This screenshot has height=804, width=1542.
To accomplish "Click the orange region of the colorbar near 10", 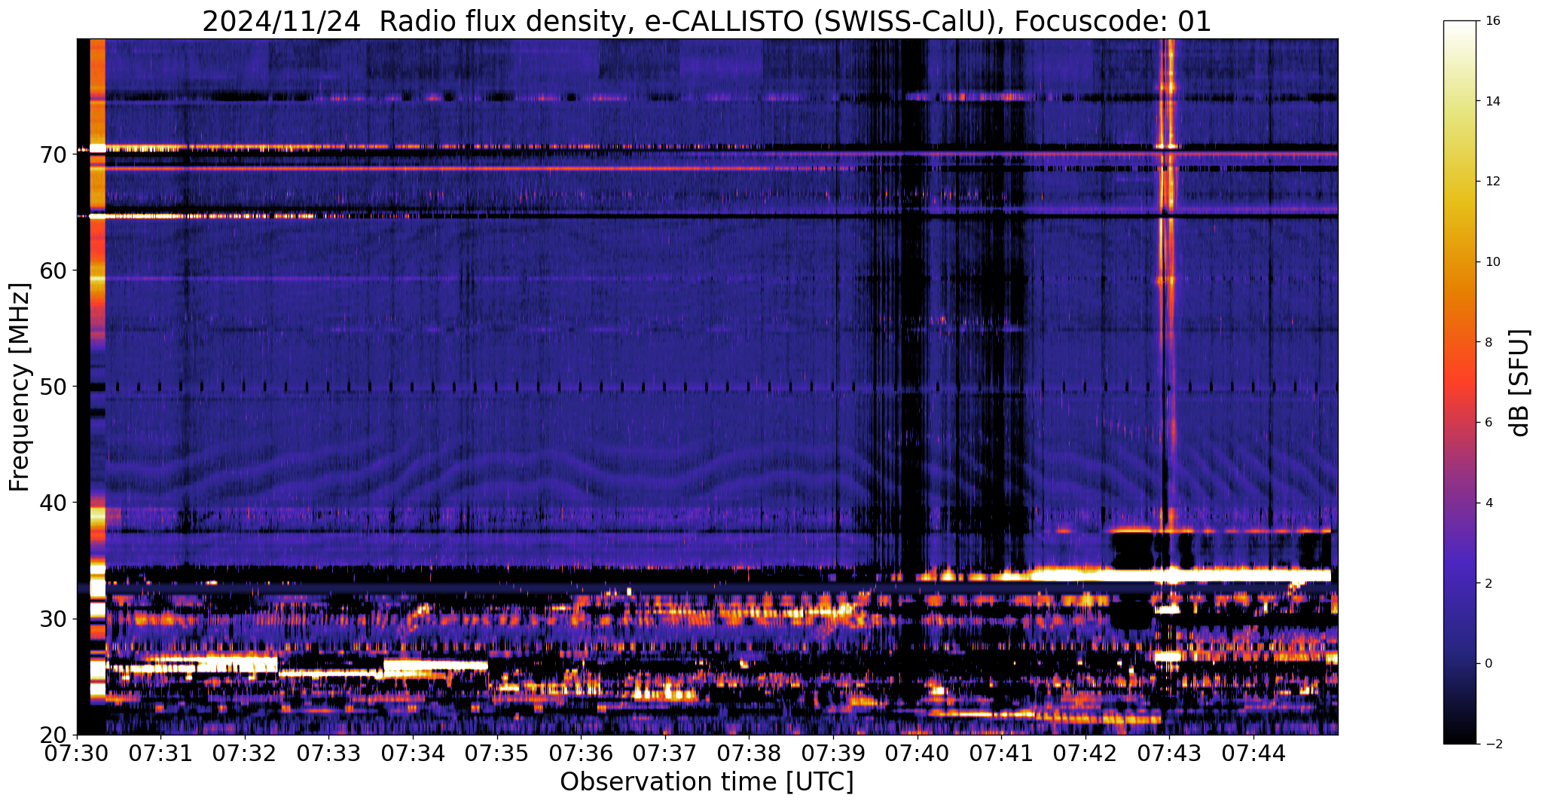I will click(1461, 261).
